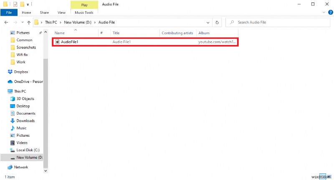Open the View ribbon tab
This screenshot has height=180, width=334.
61,12
